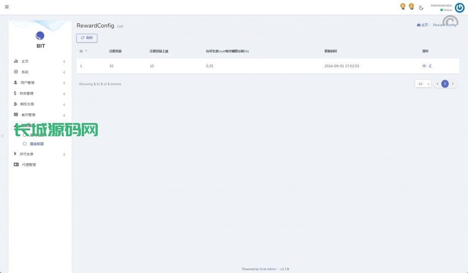This screenshot has height=273, width=468.
Task: Open the 财务管理 sidebar menu item
Action: (40, 93)
